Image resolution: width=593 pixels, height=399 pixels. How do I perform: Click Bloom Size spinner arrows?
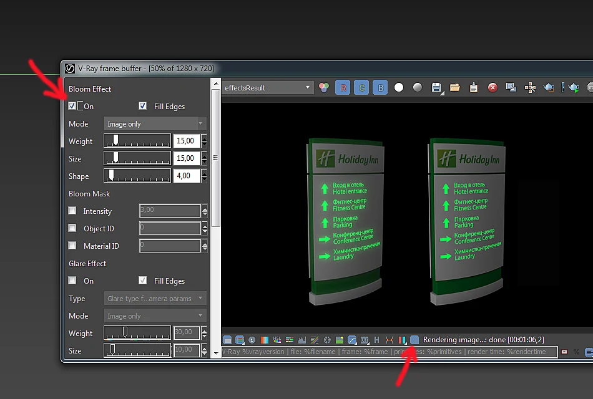(204, 158)
